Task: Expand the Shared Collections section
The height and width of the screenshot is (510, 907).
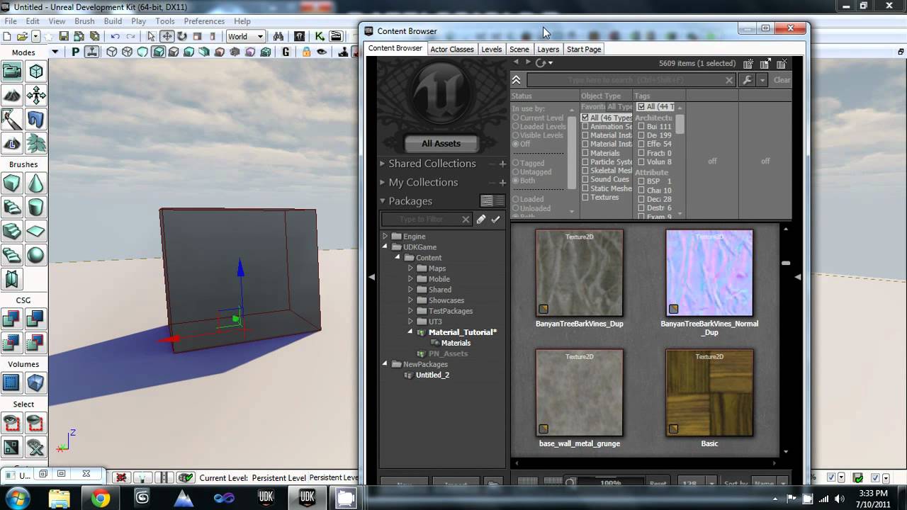Action: [382, 164]
